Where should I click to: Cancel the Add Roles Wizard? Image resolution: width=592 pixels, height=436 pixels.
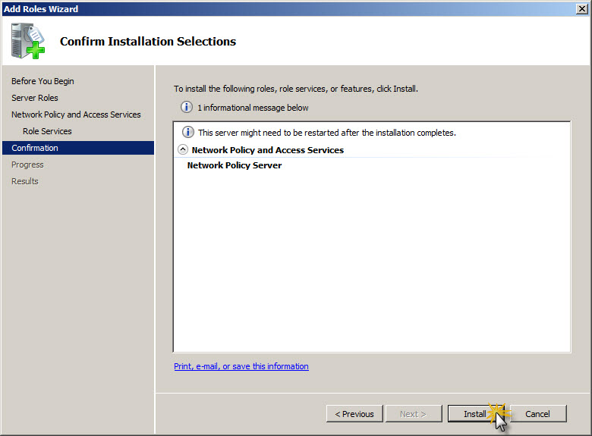click(537, 414)
